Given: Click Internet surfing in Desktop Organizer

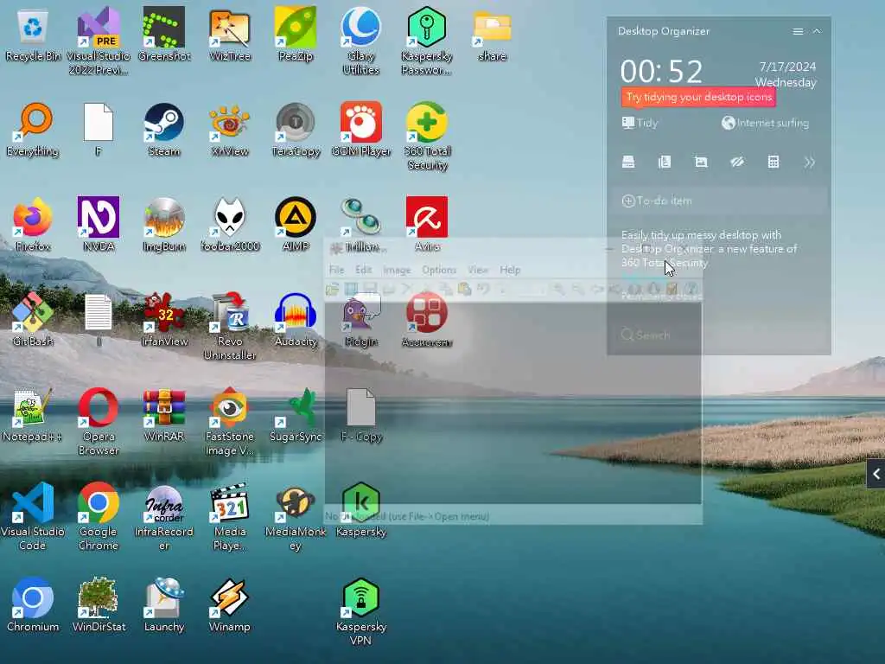Looking at the screenshot, I should (766, 123).
